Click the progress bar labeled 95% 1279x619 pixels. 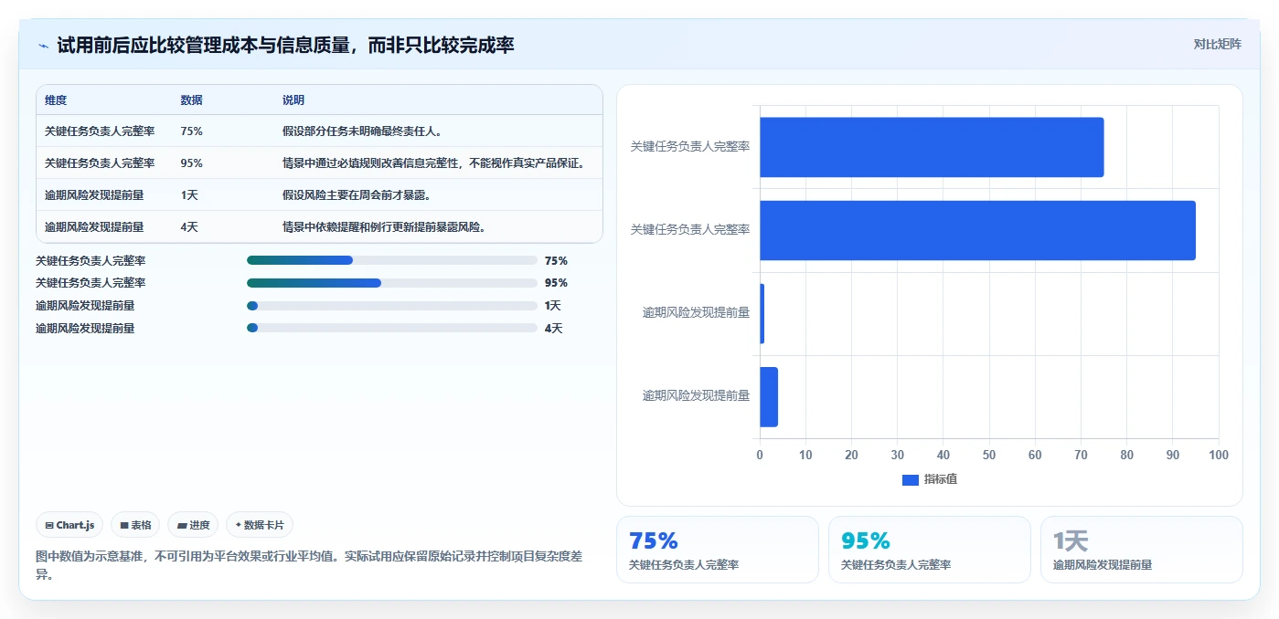(392, 283)
